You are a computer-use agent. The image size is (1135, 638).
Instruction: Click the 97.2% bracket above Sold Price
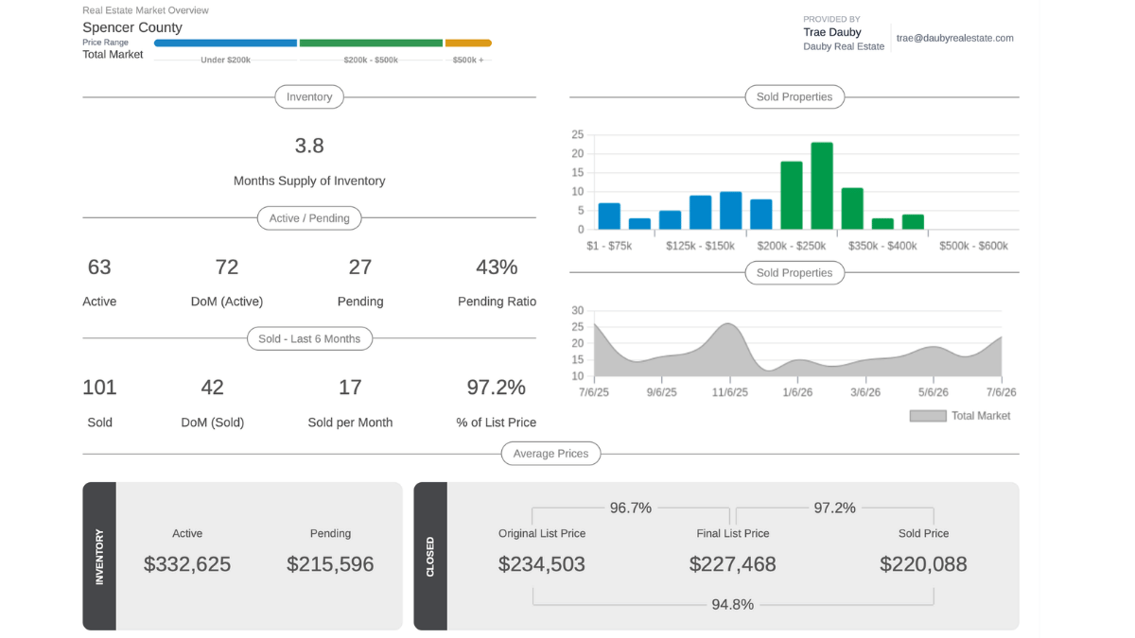[835, 508]
